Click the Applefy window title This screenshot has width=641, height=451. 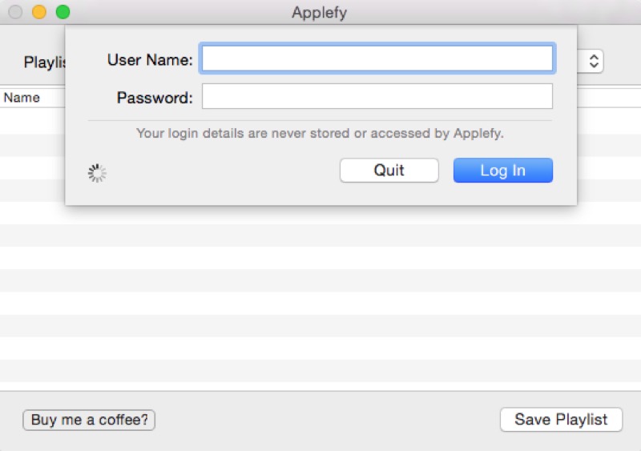click(320, 13)
